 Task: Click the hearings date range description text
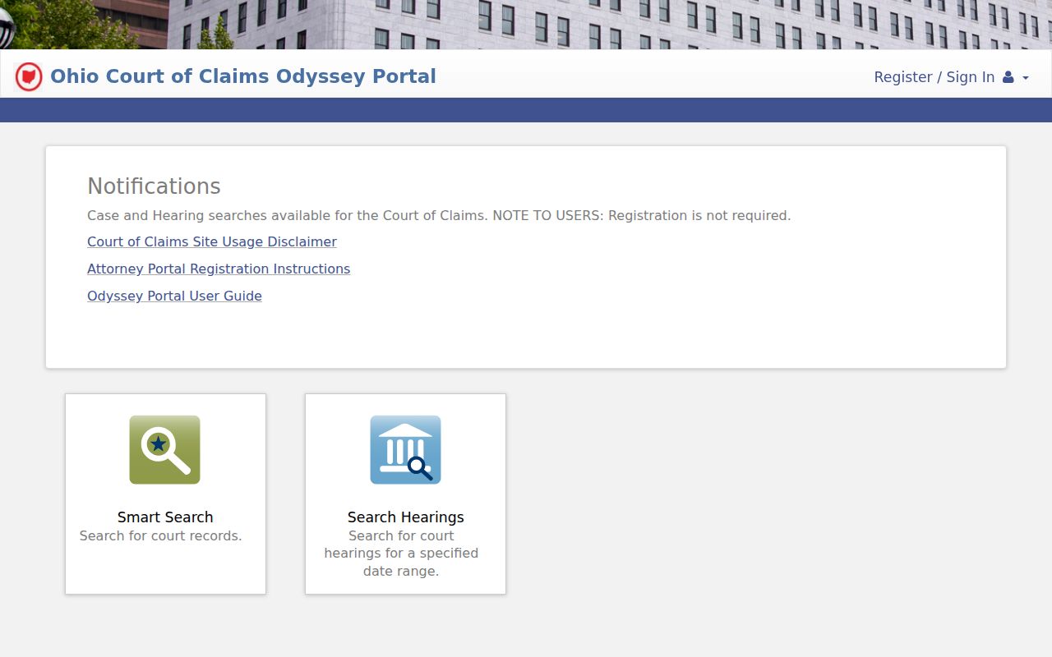point(401,554)
